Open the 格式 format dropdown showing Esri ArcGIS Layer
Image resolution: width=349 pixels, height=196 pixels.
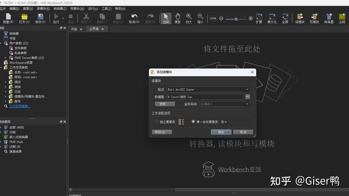tap(247, 89)
